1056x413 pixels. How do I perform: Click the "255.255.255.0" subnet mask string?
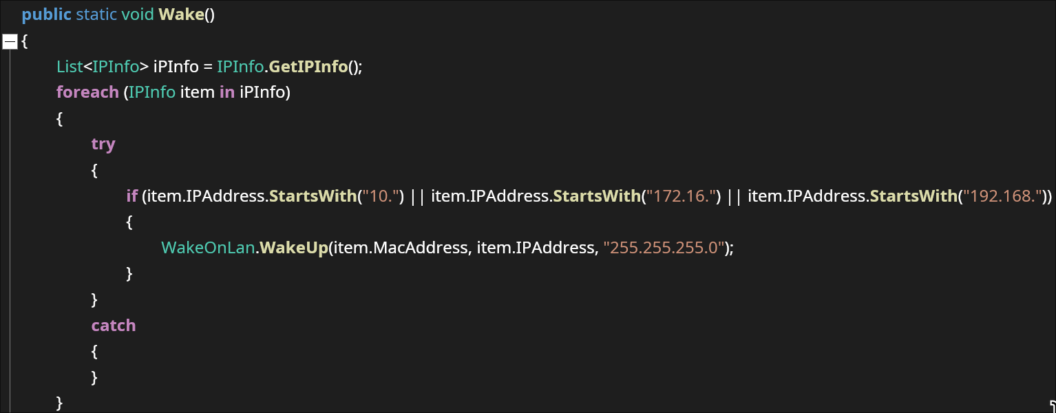666,248
